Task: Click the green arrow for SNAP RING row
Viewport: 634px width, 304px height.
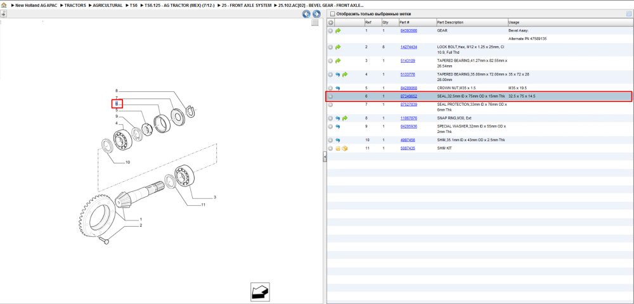Action: coord(345,118)
